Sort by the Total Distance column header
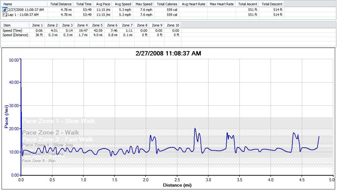The height and width of the screenshot is (195, 337). 61,4
